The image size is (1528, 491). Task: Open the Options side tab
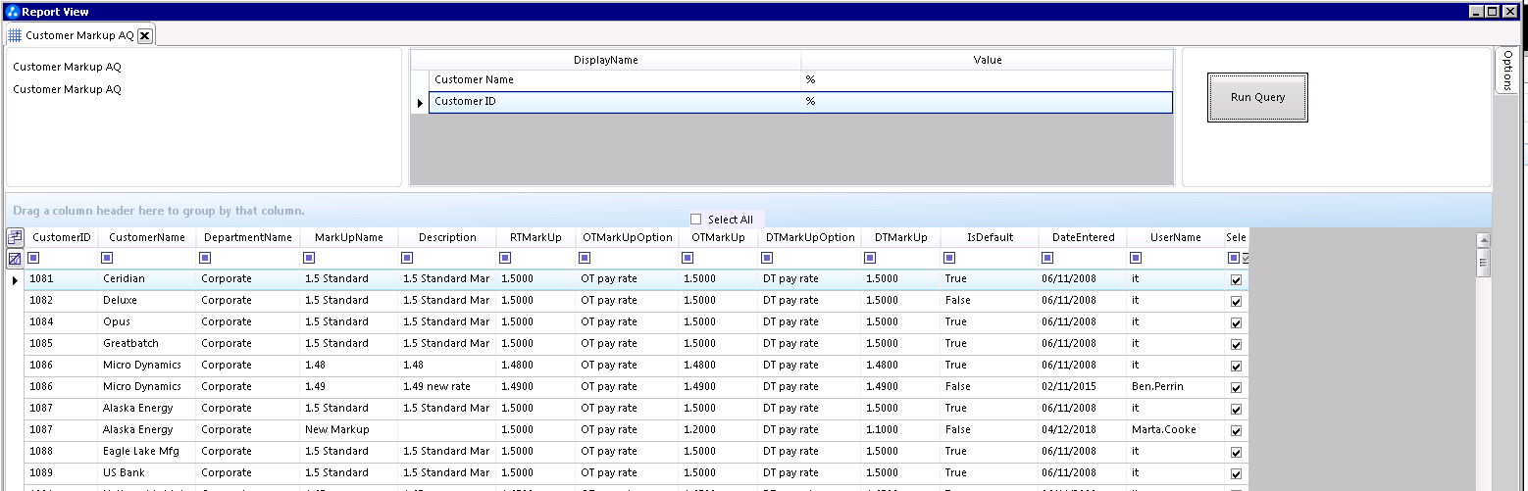tap(1507, 70)
